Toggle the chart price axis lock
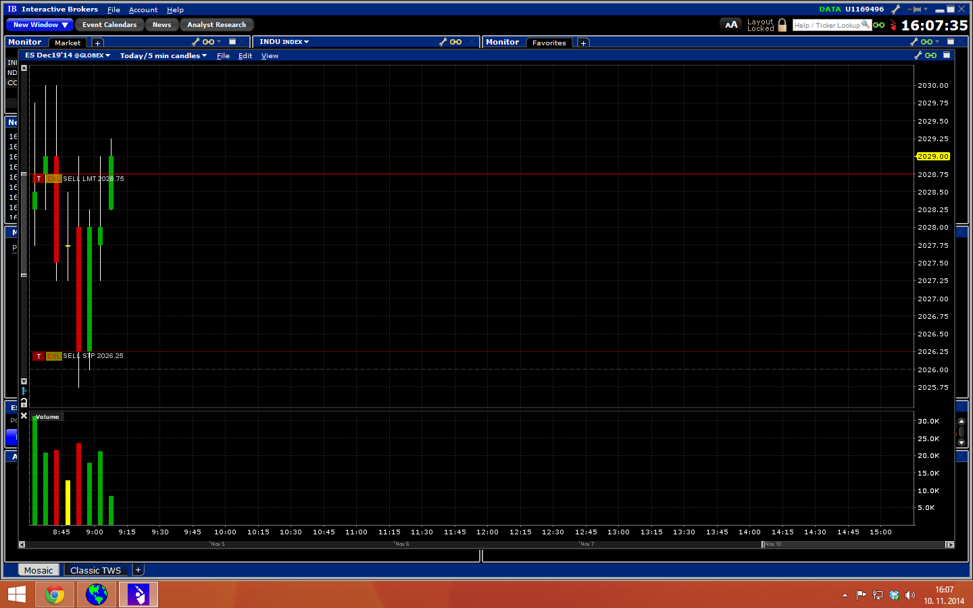This screenshot has height=608, width=973. (24, 403)
